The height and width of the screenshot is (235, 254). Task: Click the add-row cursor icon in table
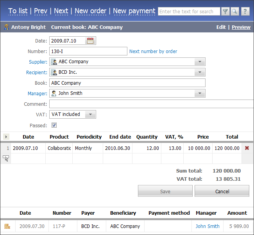click(x=6, y=158)
